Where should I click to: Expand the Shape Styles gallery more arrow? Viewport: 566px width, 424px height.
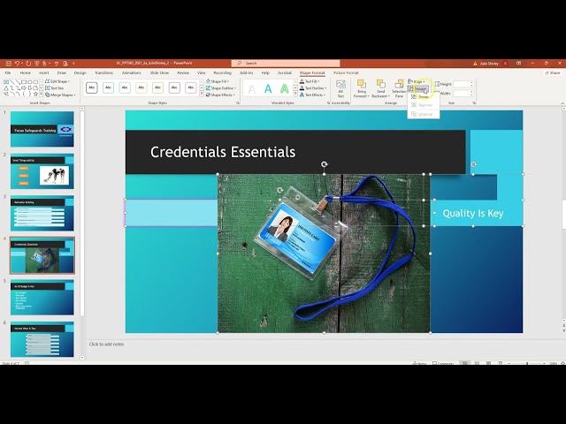pyautogui.click(x=202, y=95)
